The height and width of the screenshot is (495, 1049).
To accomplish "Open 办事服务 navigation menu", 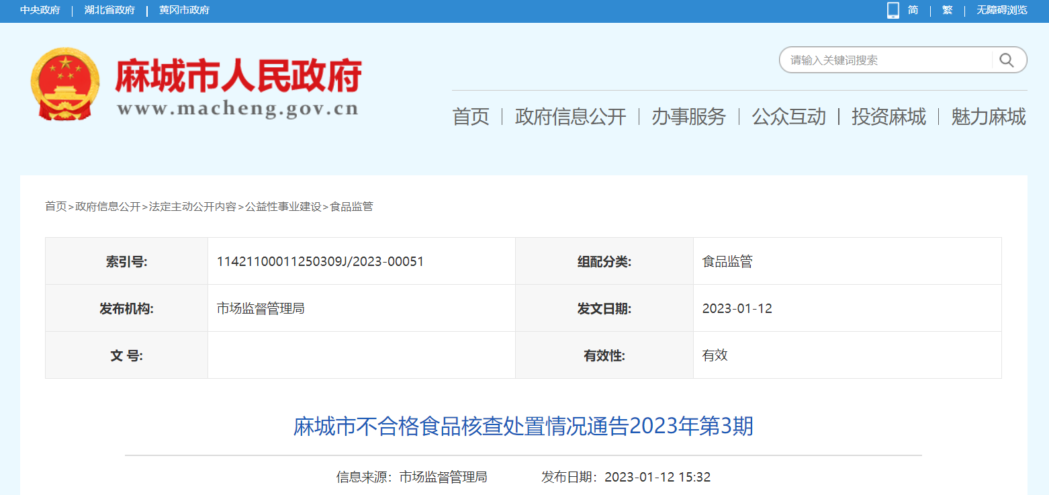I will [x=688, y=117].
